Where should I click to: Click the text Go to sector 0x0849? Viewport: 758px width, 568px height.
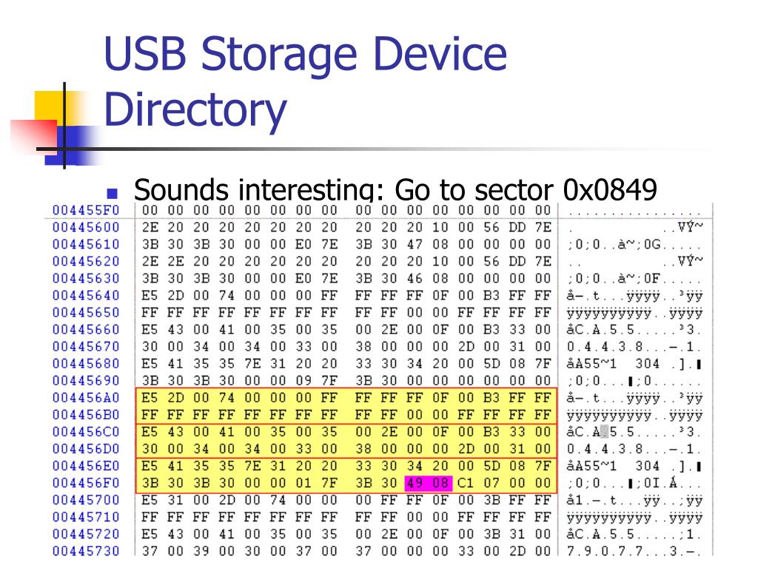pyautogui.click(x=526, y=189)
